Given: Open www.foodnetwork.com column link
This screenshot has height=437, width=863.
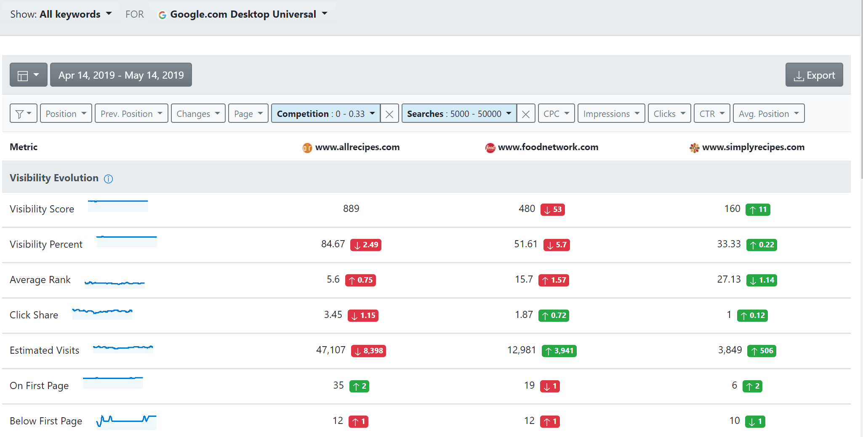Looking at the screenshot, I should (548, 147).
